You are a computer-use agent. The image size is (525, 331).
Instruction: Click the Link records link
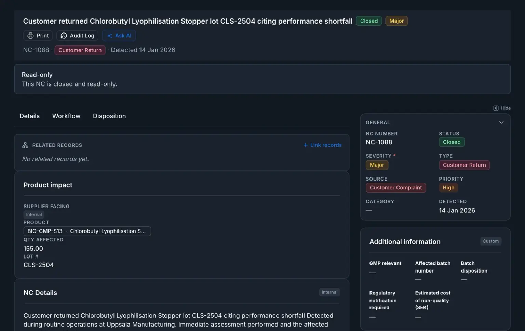click(326, 145)
